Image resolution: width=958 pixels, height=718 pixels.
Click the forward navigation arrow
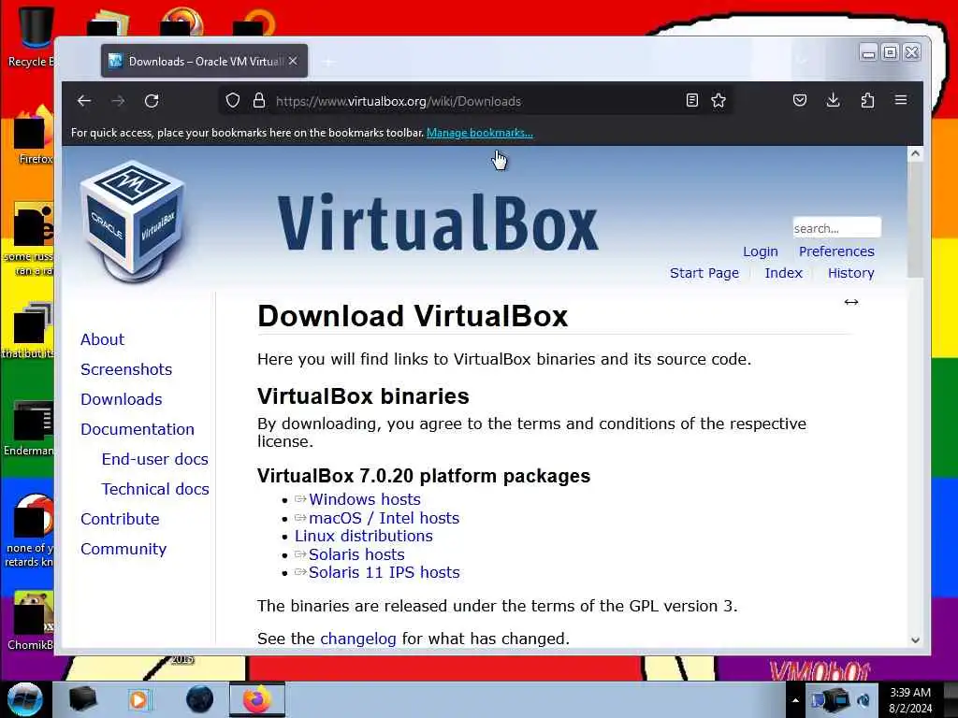pos(118,101)
